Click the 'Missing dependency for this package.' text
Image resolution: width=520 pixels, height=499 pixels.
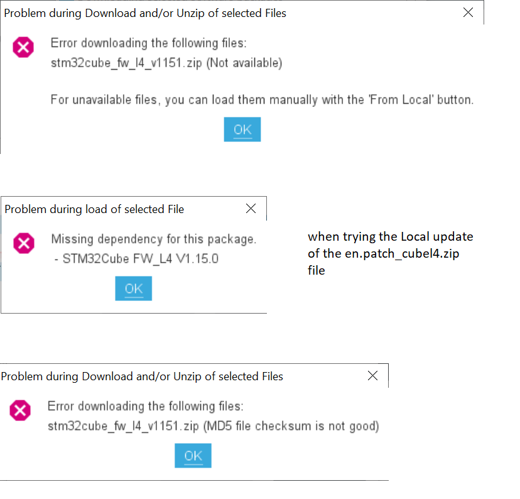point(153,239)
